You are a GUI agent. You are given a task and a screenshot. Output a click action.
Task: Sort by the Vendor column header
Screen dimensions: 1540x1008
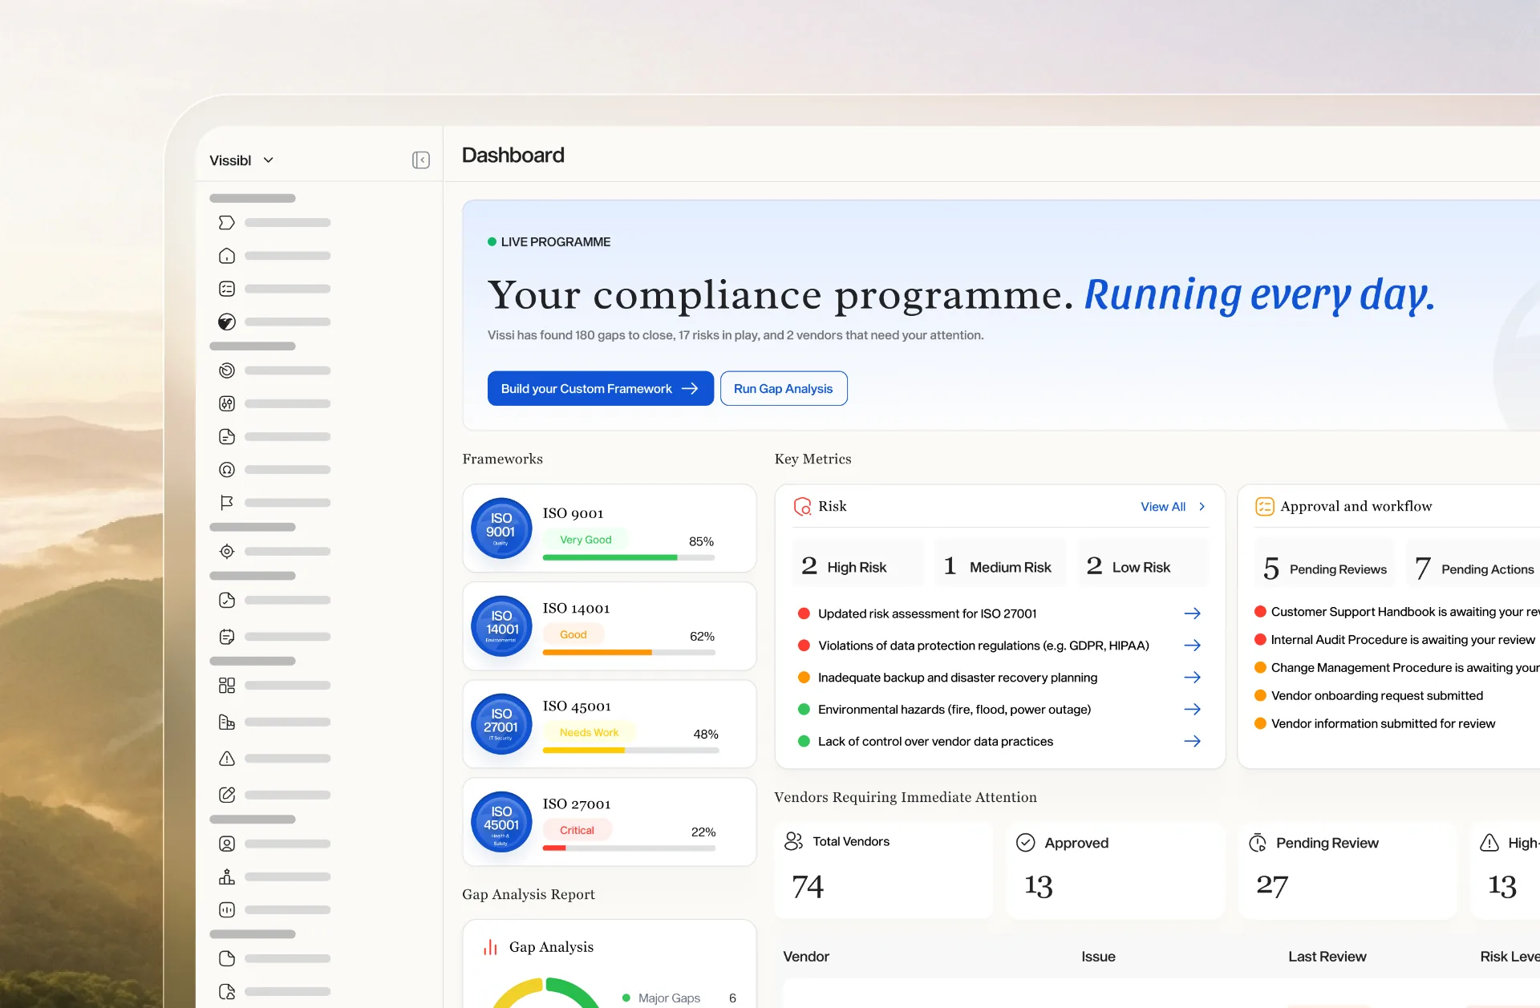[x=806, y=957]
